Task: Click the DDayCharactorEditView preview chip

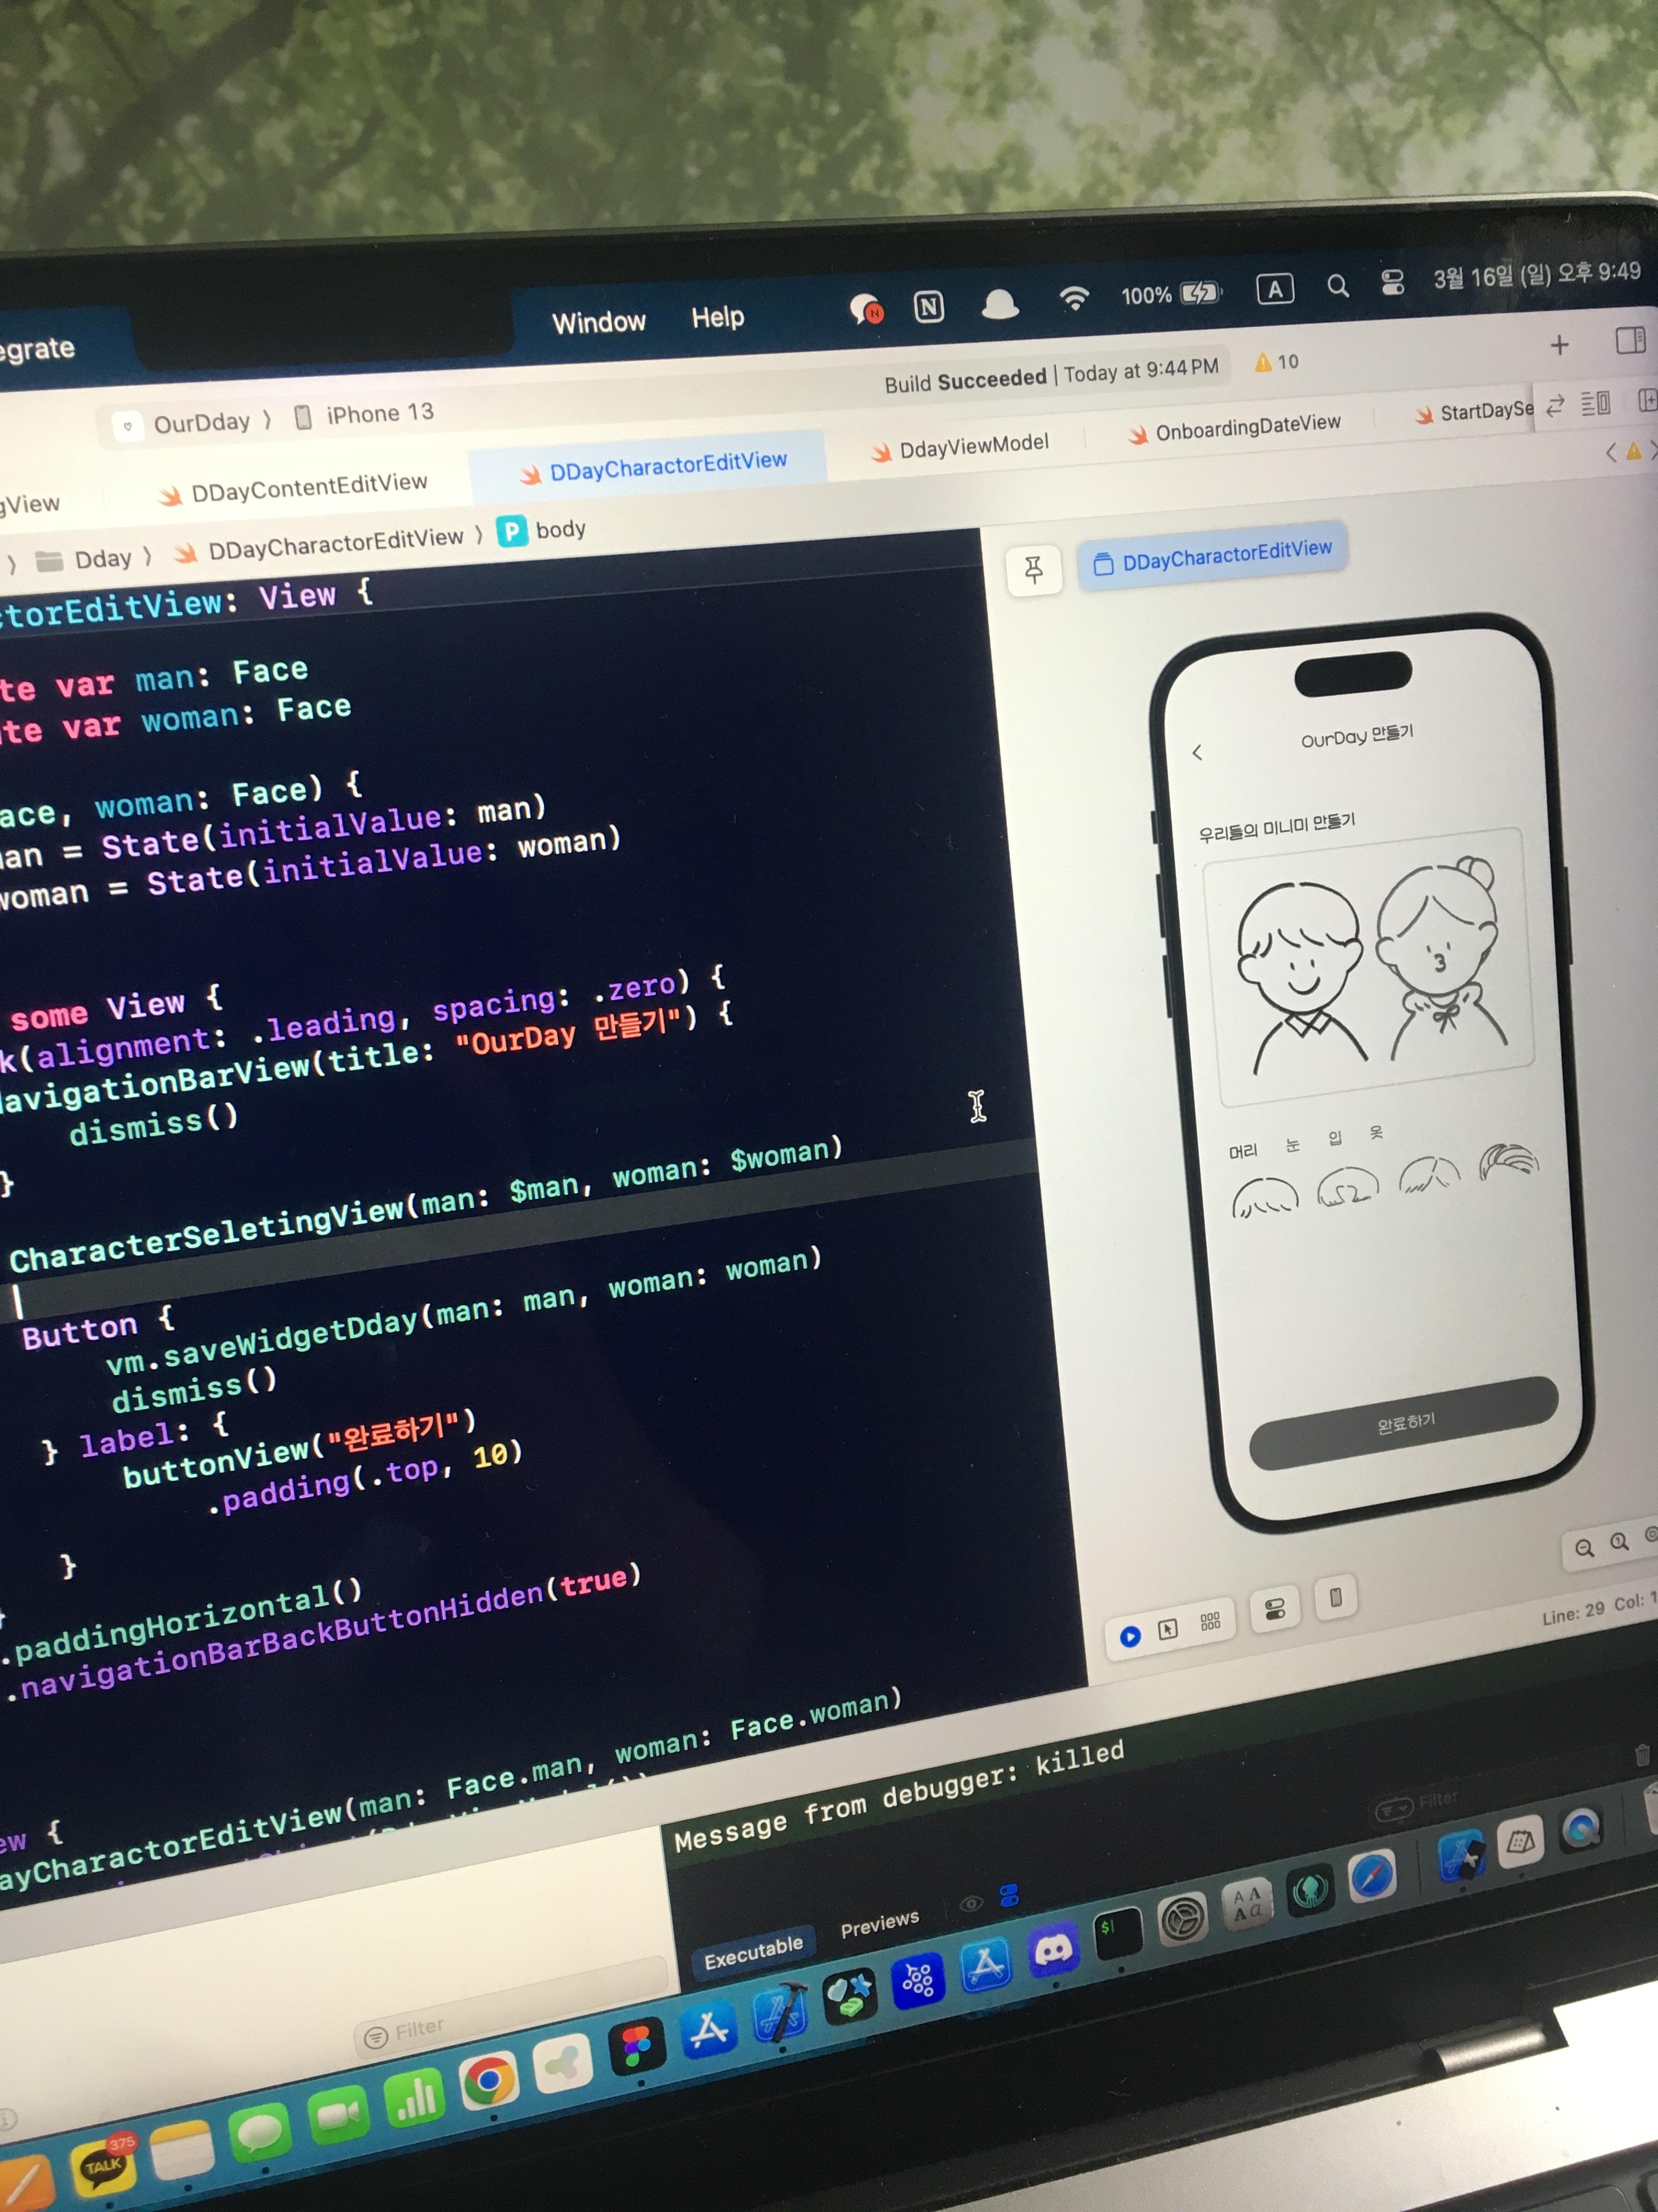Action: 1213,556
